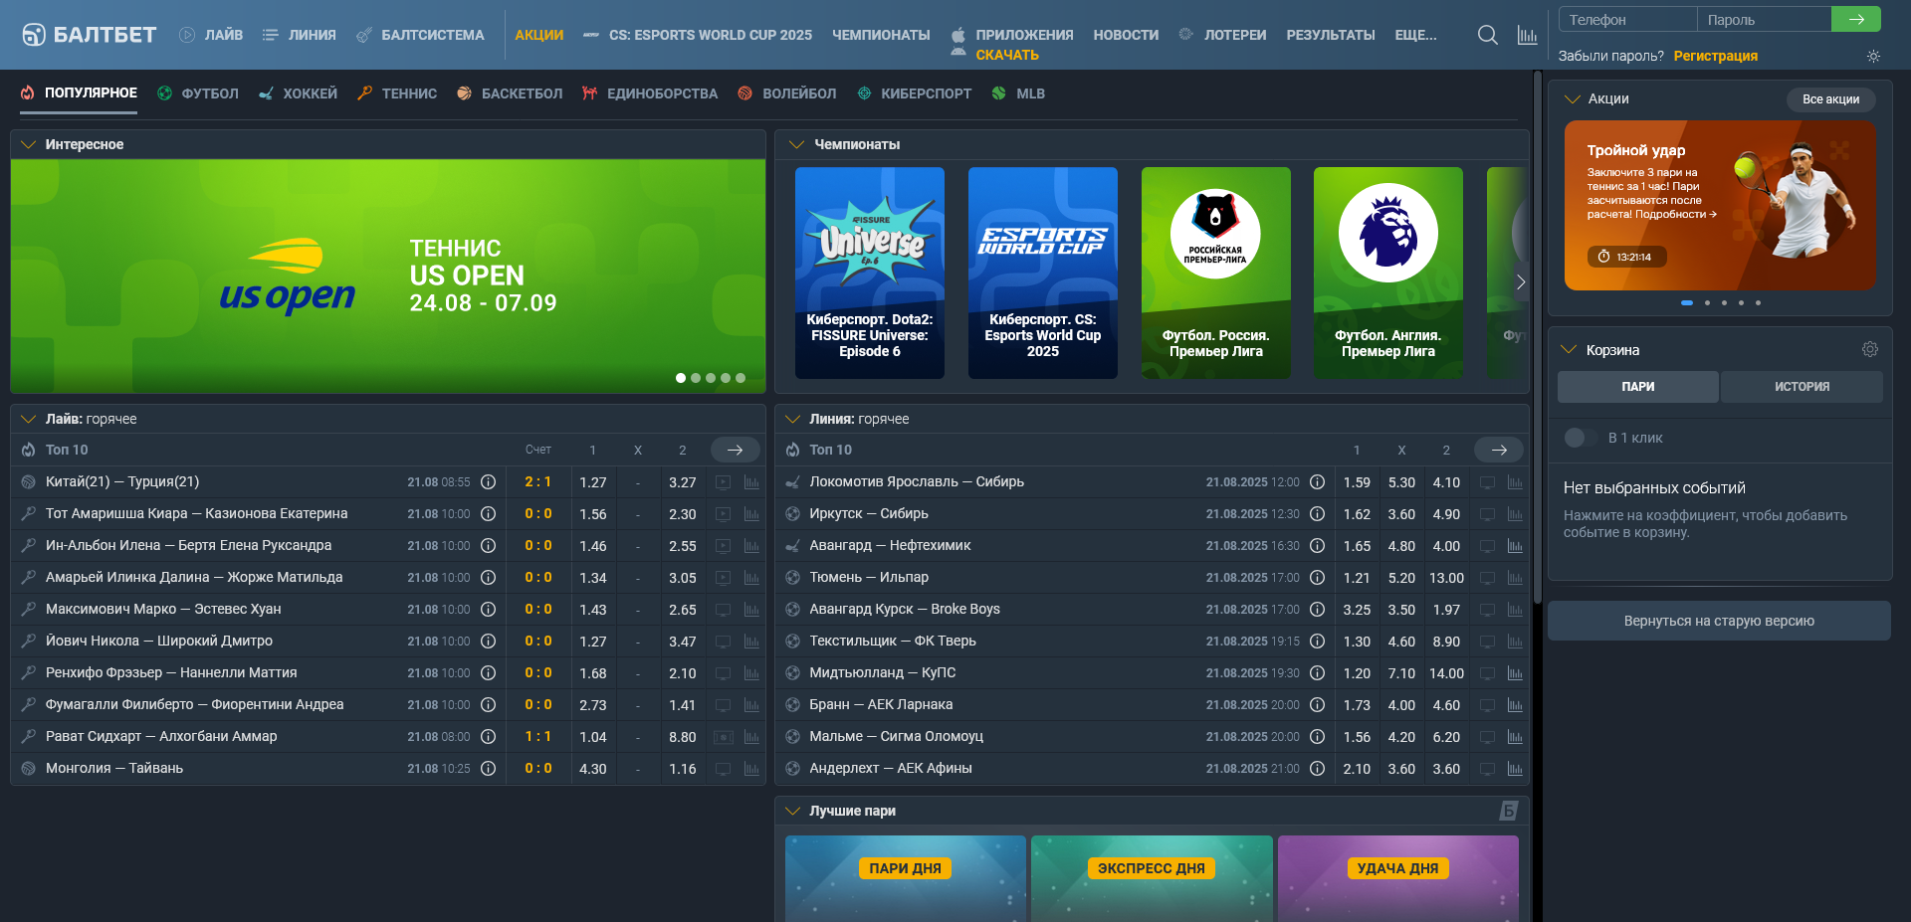Open statistics for Локомотив Ярославль — Сибирь

1515,482
